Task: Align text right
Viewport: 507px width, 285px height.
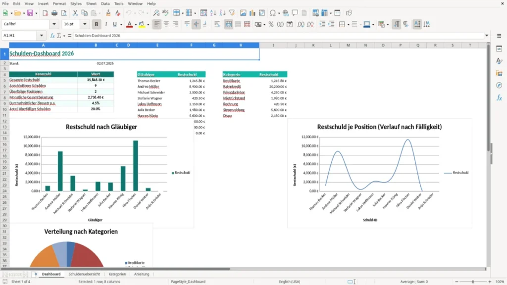Action: tap(176, 24)
